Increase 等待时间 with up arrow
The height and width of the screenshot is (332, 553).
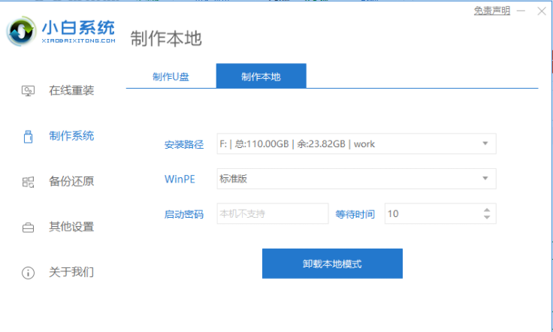tap(486, 210)
